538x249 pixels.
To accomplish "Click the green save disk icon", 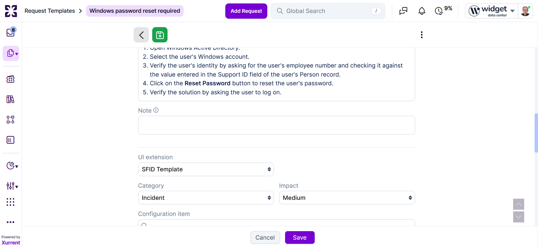I will (x=160, y=35).
